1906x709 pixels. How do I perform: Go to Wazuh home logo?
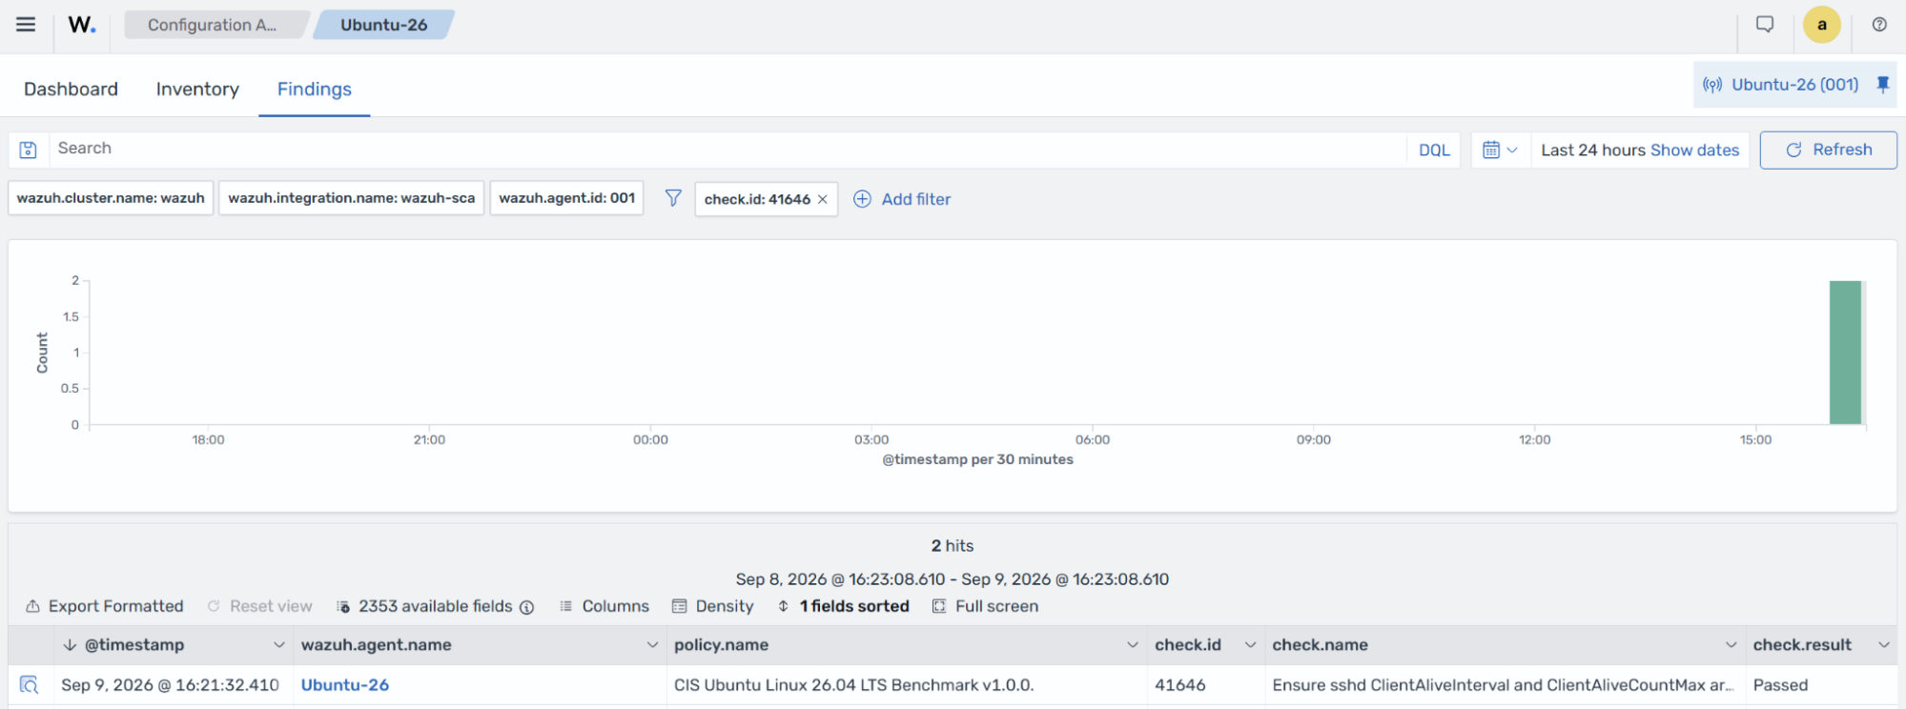pos(82,25)
